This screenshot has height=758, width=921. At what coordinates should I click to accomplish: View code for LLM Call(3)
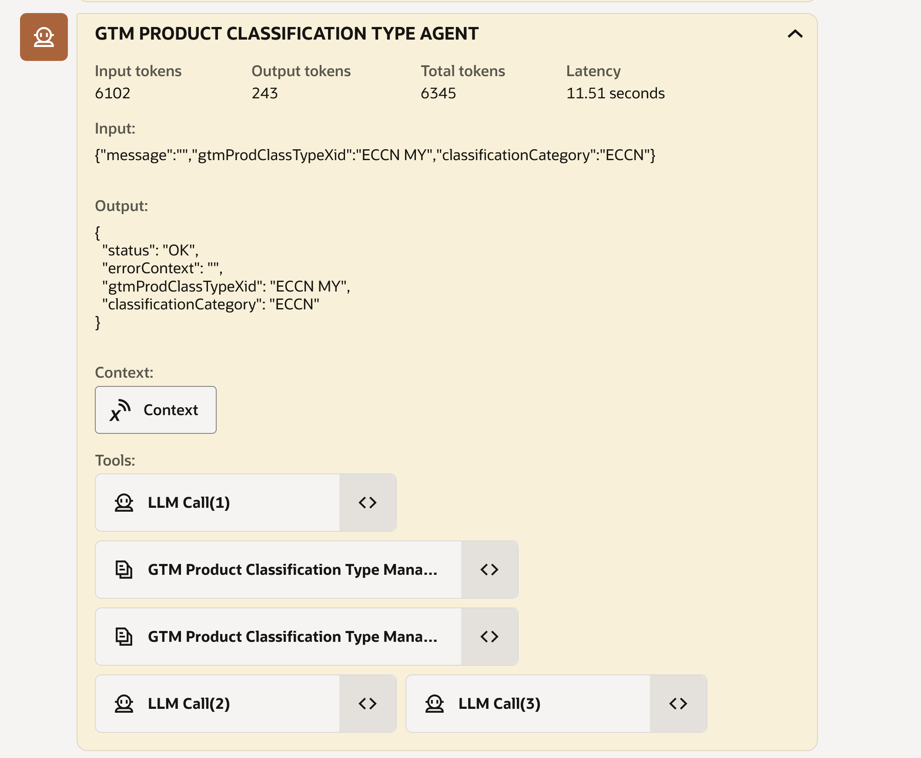coord(678,704)
